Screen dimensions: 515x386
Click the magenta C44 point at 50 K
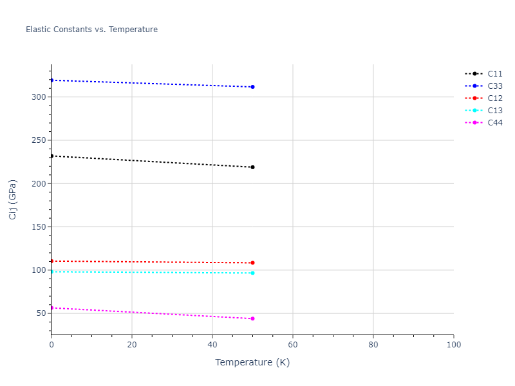point(252,318)
